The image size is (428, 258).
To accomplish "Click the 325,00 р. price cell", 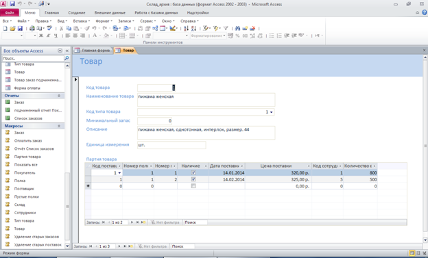I will click(278, 179).
